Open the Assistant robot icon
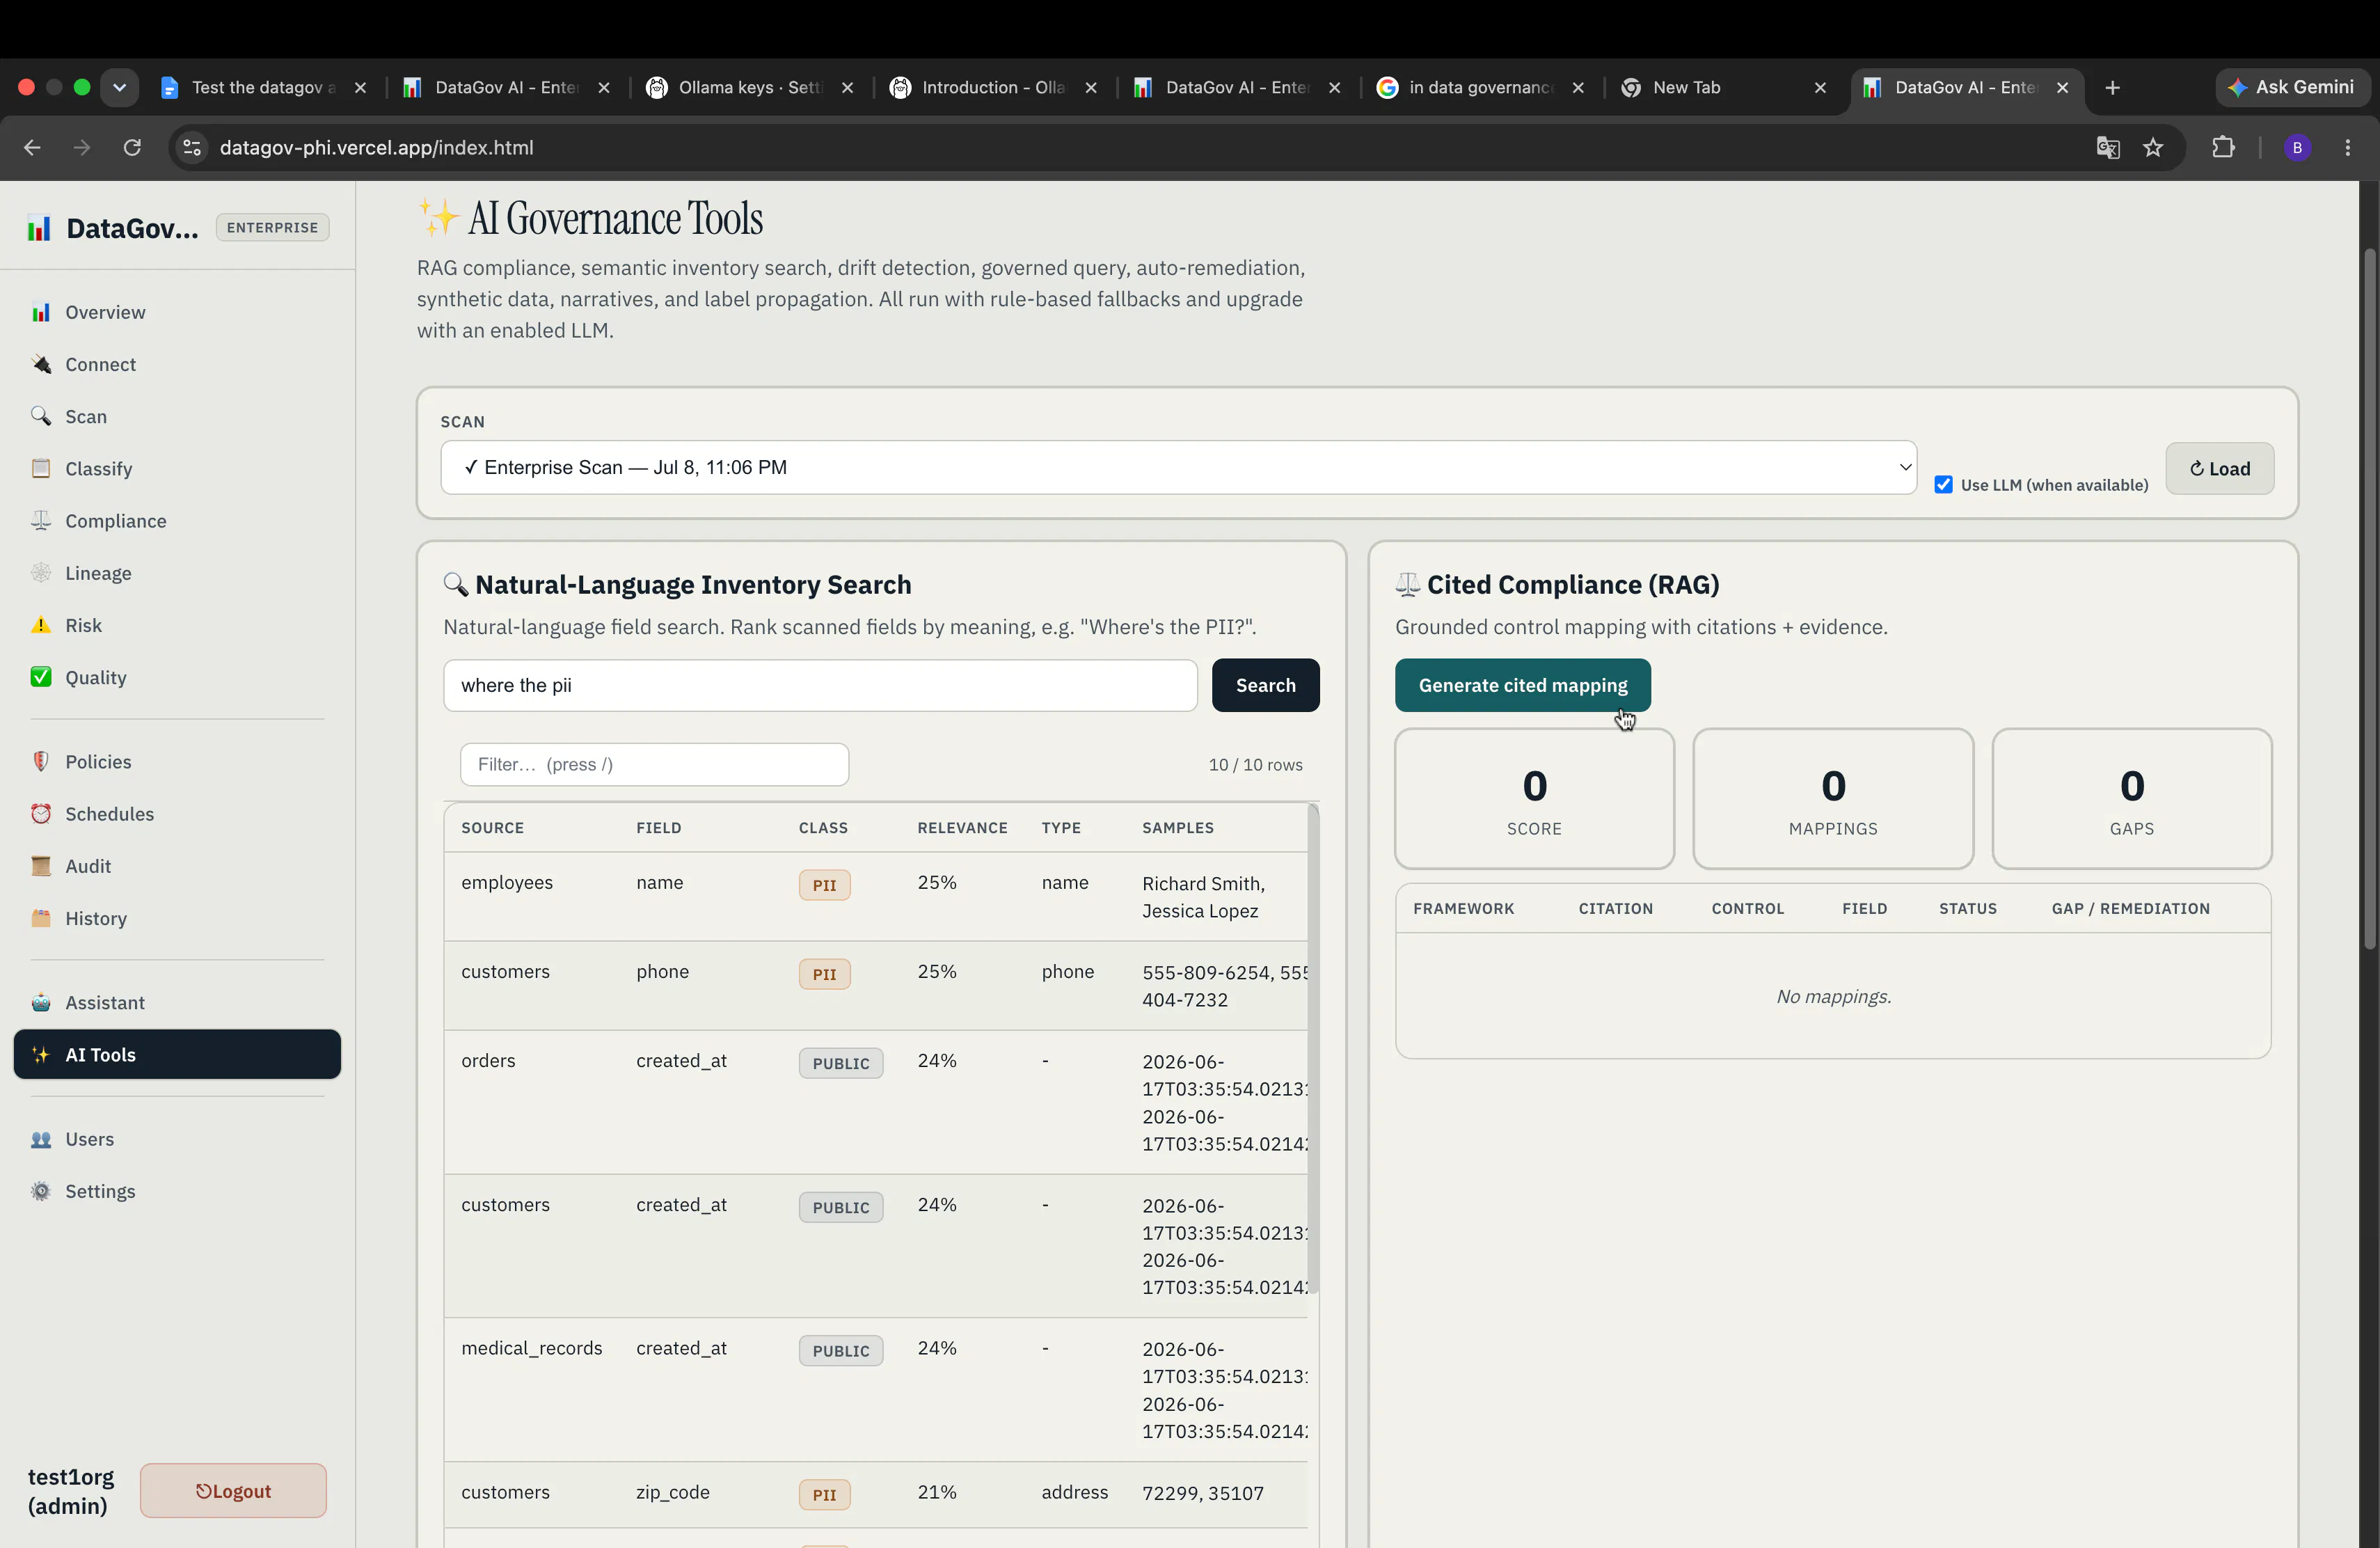 41,1002
